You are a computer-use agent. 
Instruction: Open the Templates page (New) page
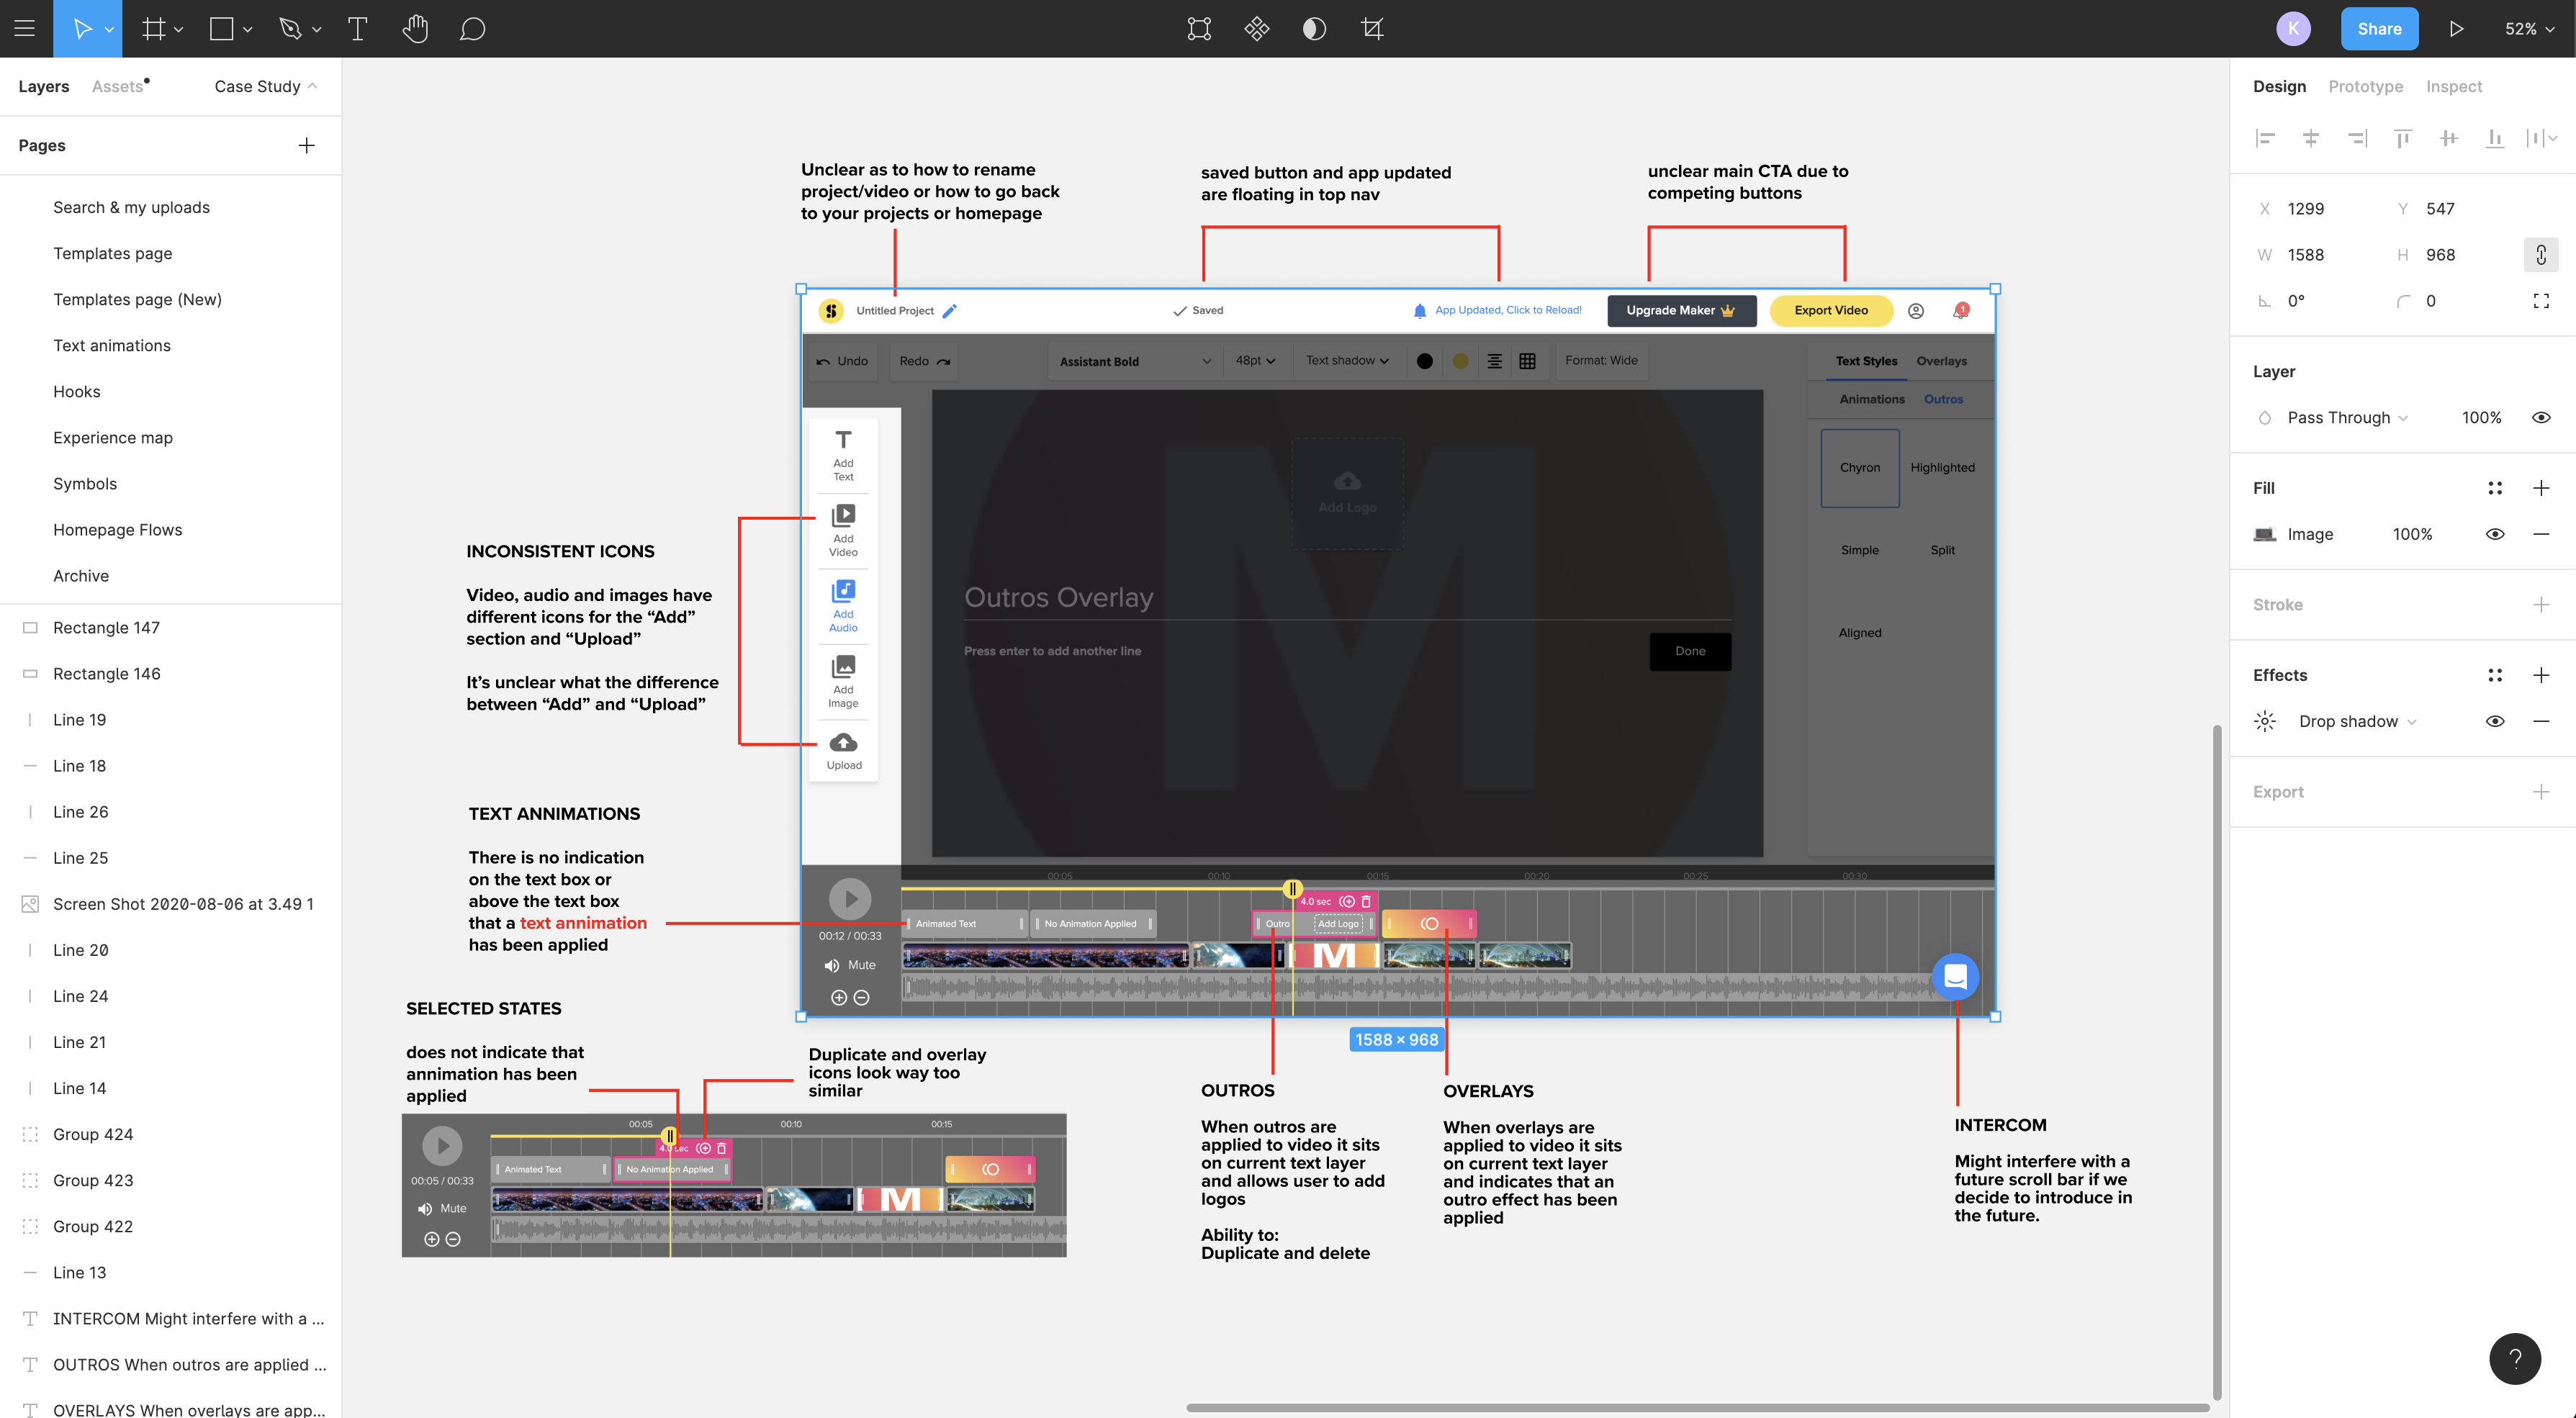(137, 299)
